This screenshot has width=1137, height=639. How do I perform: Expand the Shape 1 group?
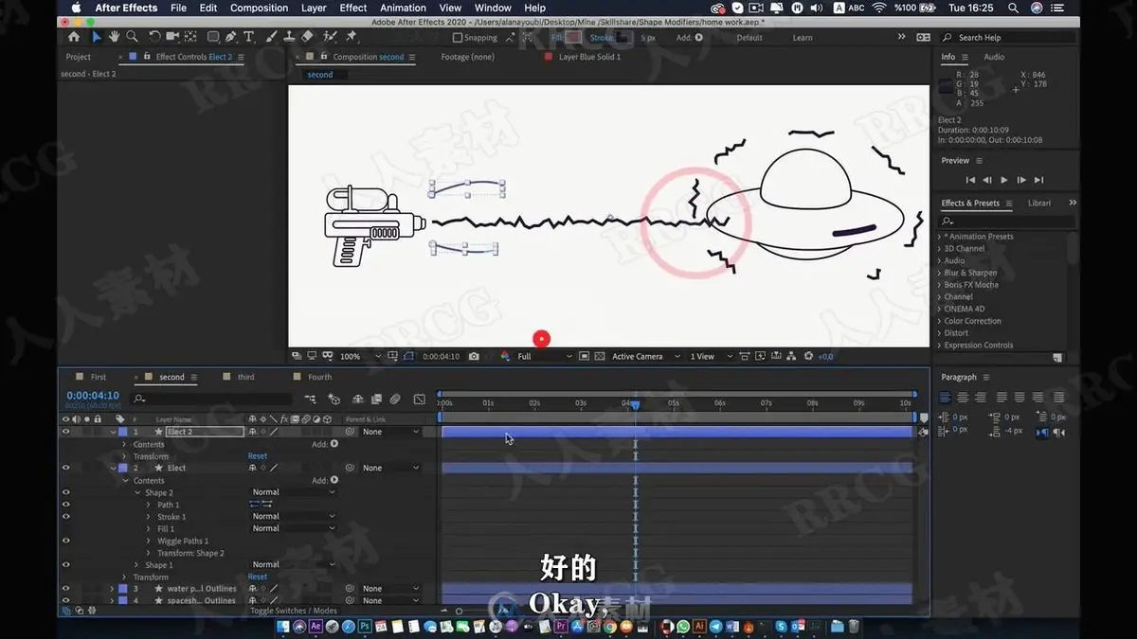(x=136, y=565)
